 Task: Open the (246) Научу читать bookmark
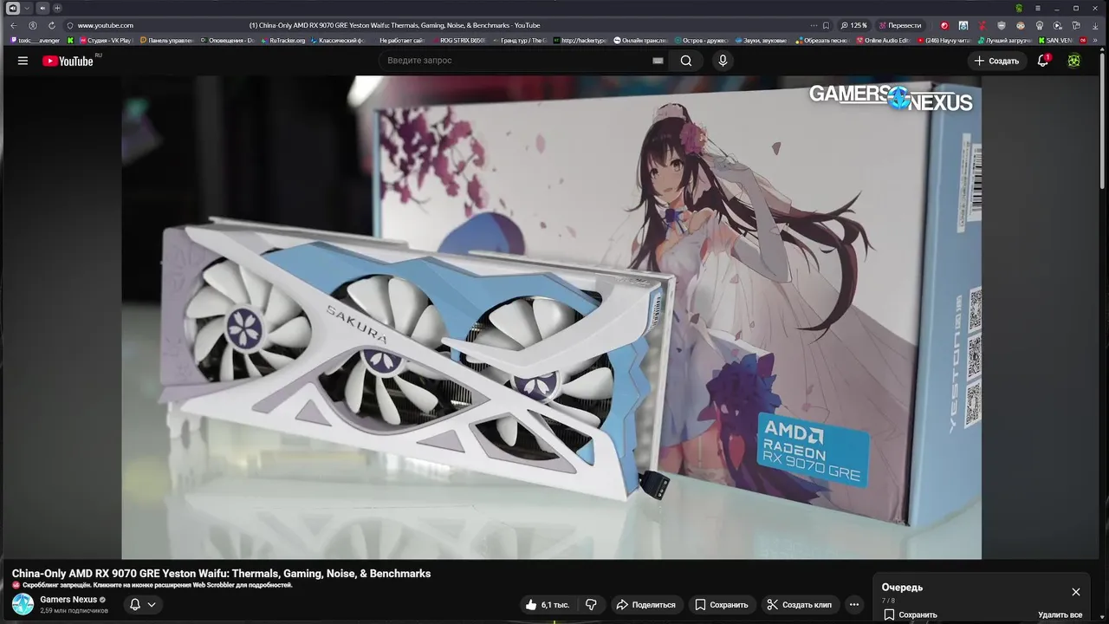944,40
